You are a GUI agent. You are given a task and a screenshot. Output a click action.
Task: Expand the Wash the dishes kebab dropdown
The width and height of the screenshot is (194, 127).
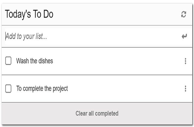185,61
